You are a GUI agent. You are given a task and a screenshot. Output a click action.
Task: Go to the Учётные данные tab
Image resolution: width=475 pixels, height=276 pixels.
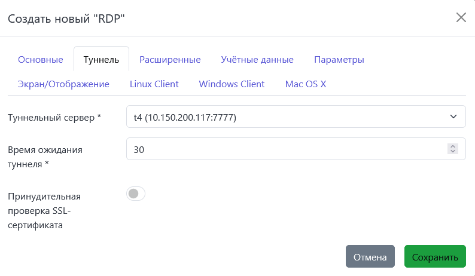click(x=257, y=60)
